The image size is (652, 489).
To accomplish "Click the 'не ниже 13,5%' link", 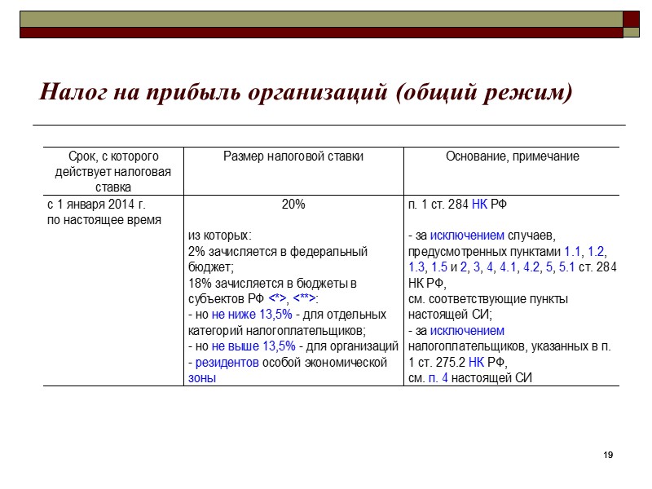I will point(252,315).
